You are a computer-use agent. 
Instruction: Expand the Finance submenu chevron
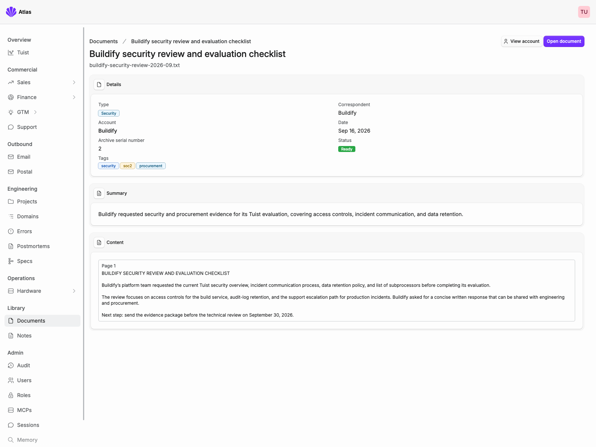tap(74, 97)
